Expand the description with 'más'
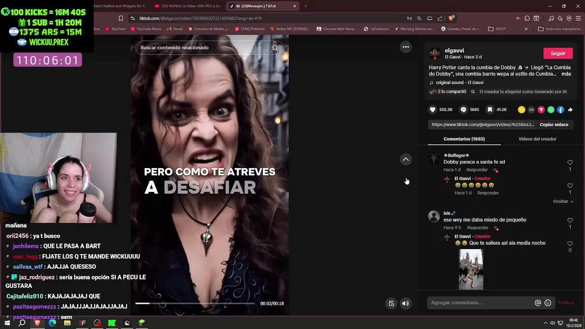 click(566, 74)
